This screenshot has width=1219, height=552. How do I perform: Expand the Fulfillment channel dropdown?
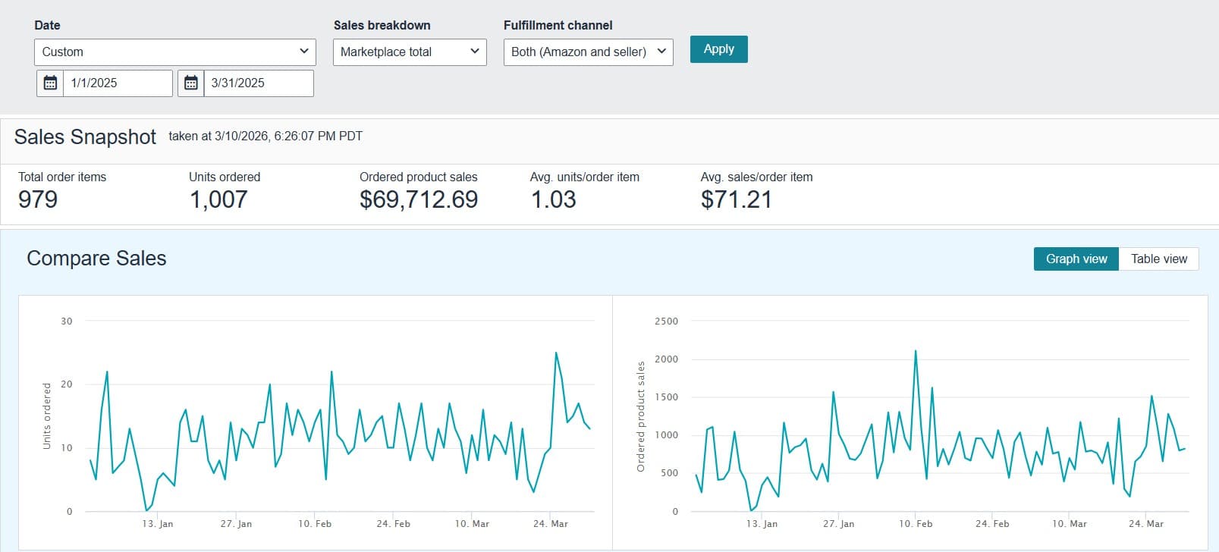coord(588,52)
